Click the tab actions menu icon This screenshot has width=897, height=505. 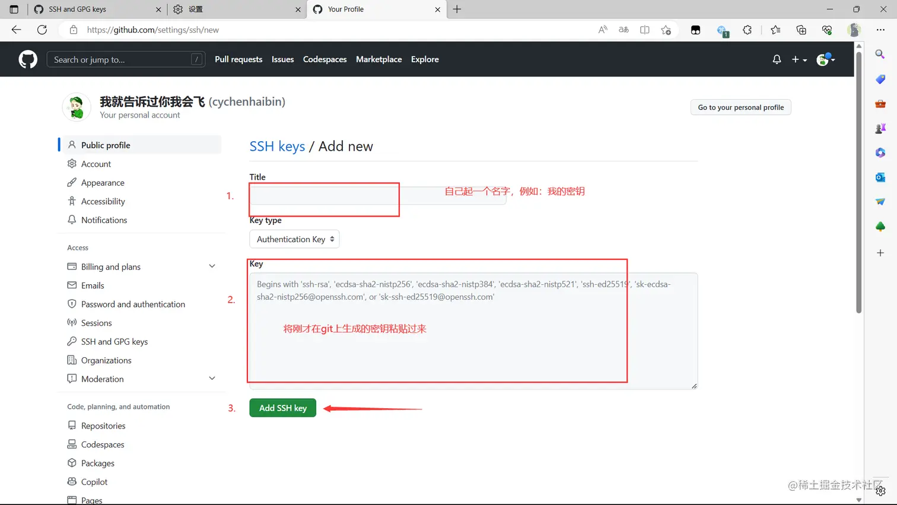click(14, 9)
